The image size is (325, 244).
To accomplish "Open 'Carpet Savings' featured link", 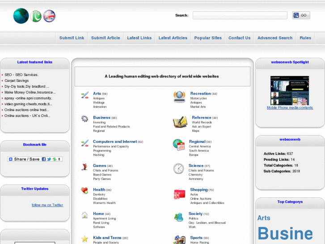I will (17, 81).
